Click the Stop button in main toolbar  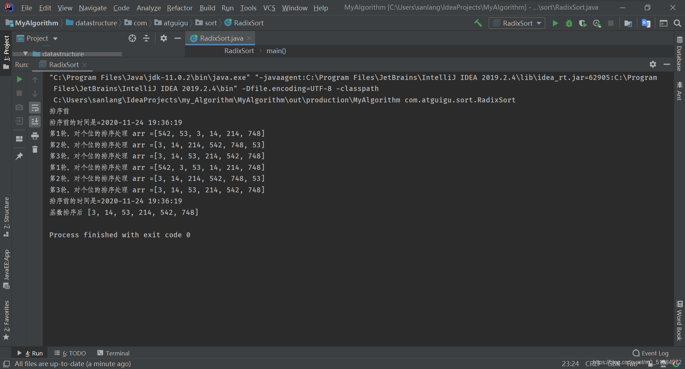coord(611,23)
